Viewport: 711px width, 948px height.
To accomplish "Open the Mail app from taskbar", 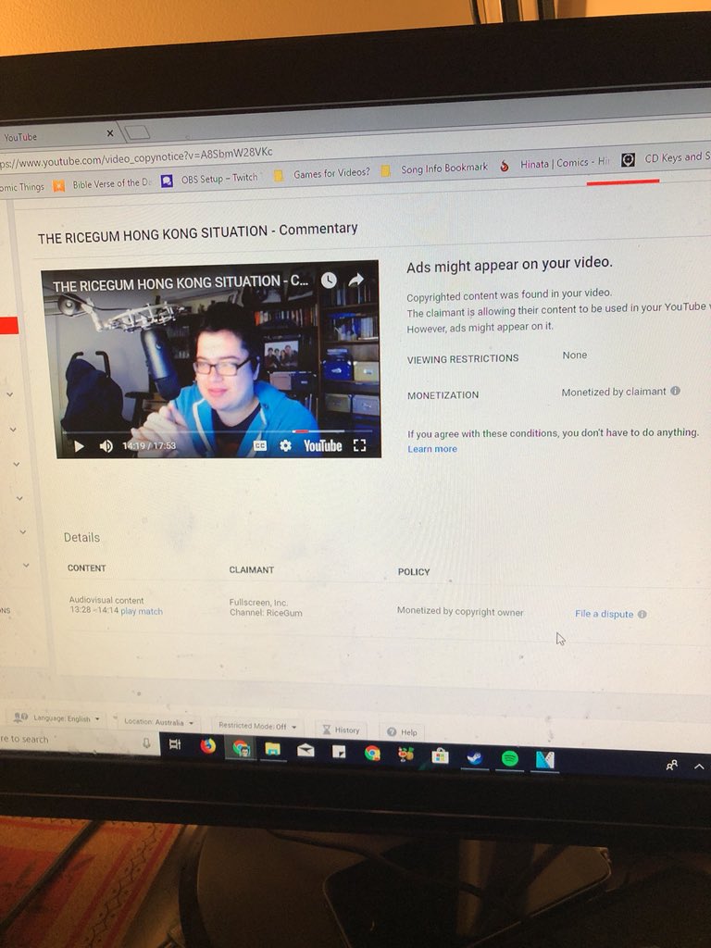I will click(306, 751).
